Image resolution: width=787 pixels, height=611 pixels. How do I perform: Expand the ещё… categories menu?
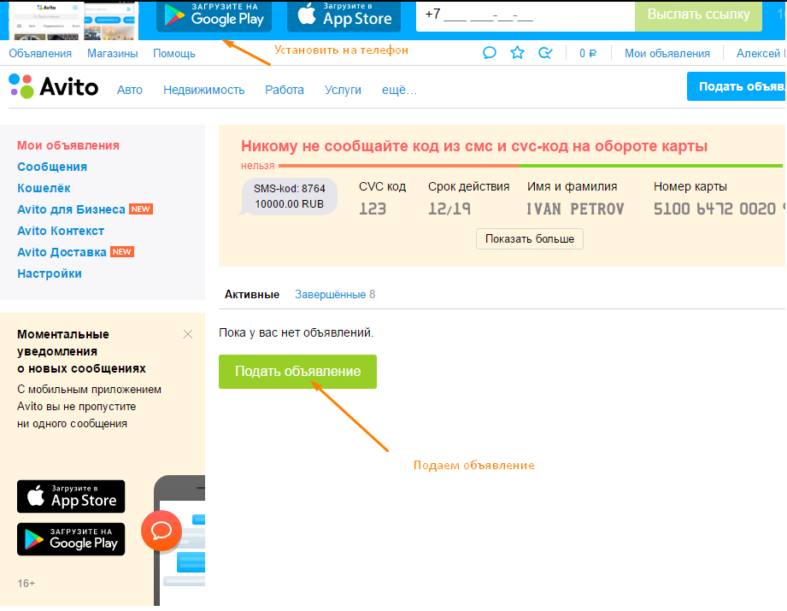400,90
